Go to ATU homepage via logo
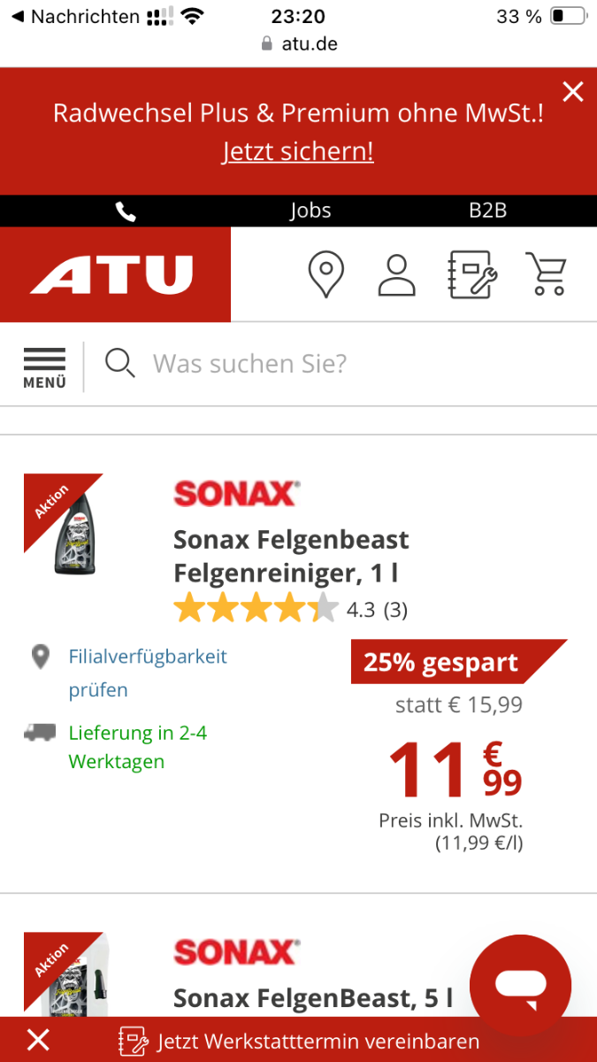Viewport: 597px width, 1062px height. point(112,274)
